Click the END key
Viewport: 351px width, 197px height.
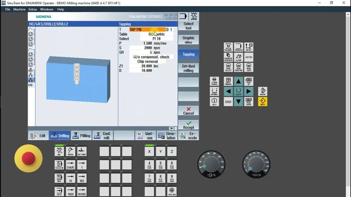click(x=228, y=102)
